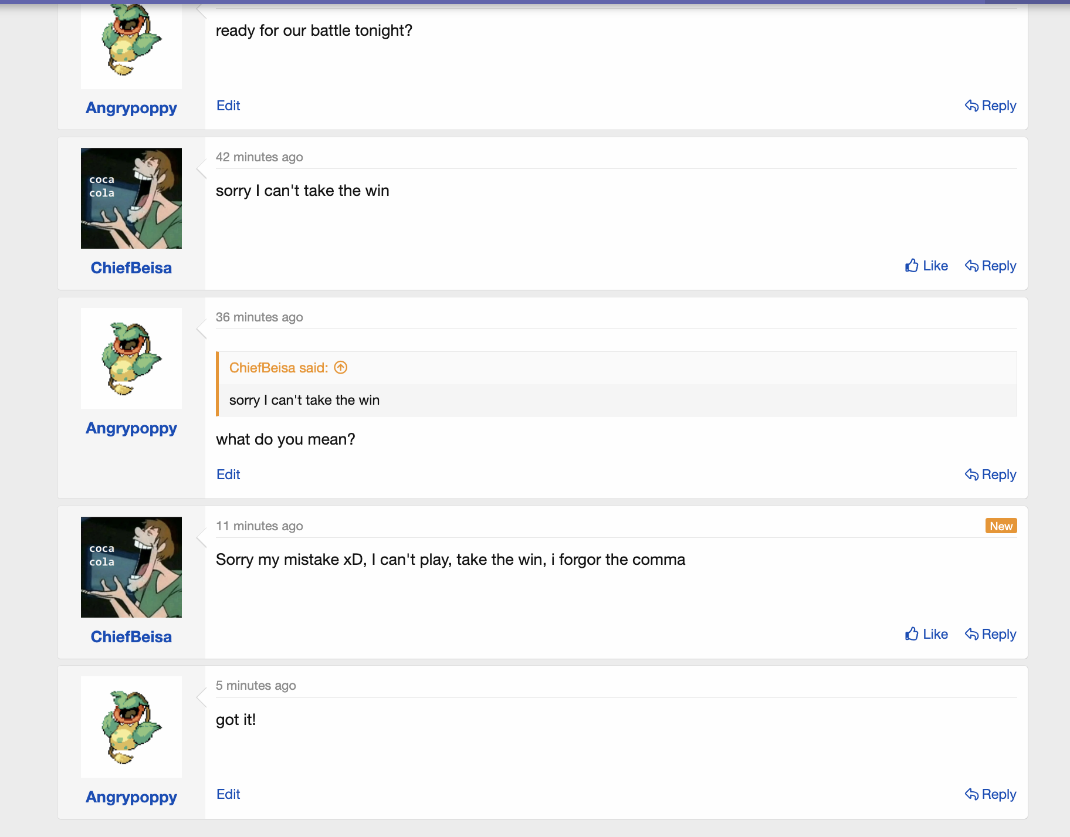
Task: Open the "36 minutes ago" timestamp
Action: (x=259, y=317)
